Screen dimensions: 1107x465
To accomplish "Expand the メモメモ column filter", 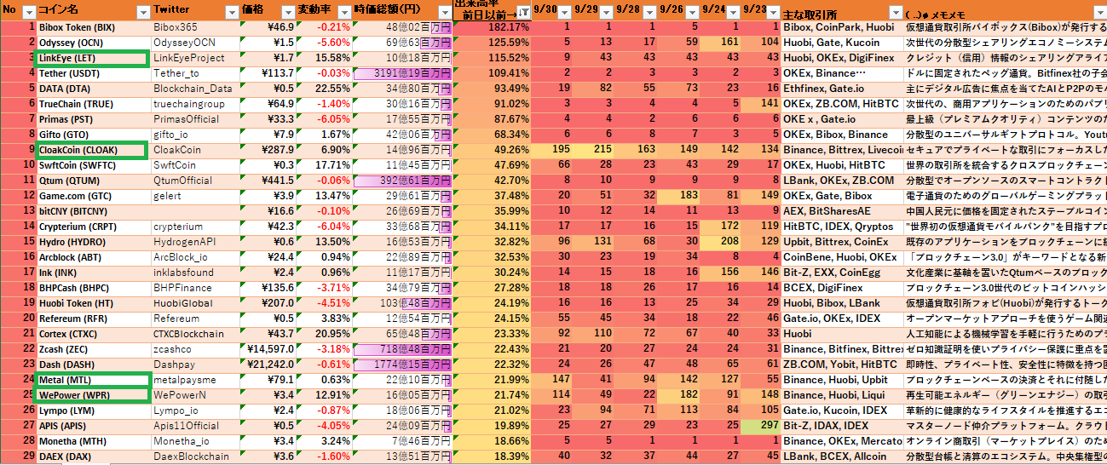I will coord(1099,12).
